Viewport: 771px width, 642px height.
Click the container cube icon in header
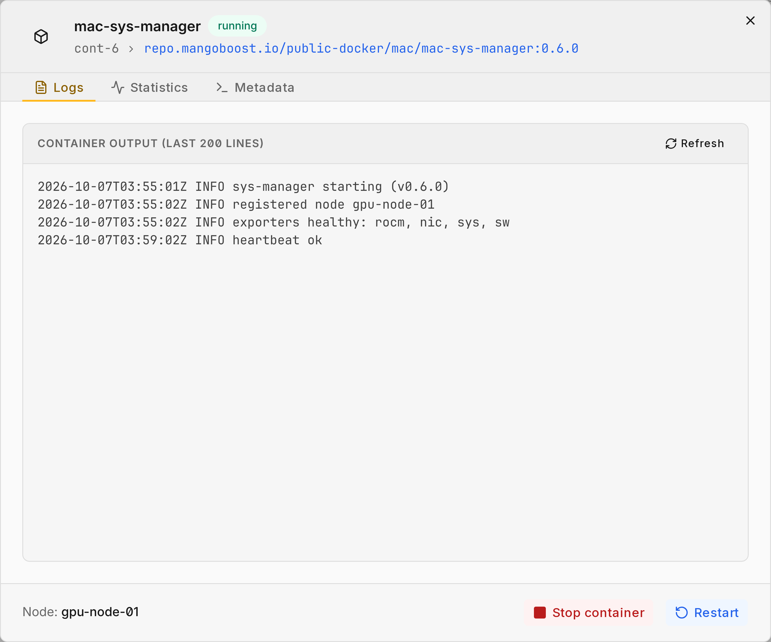click(x=41, y=37)
